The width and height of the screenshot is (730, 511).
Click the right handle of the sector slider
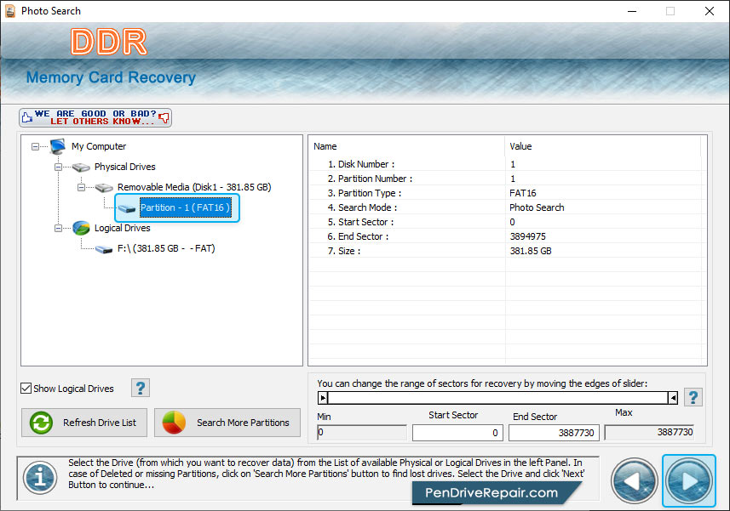(x=673, y=398)
